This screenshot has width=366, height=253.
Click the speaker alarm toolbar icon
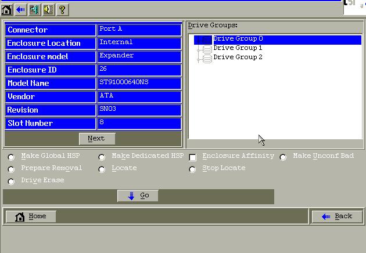[x=48, y=9]
